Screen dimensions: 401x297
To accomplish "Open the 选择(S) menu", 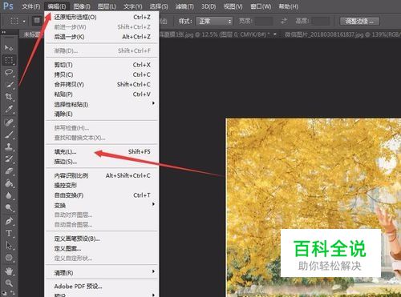I will [159, 6].
